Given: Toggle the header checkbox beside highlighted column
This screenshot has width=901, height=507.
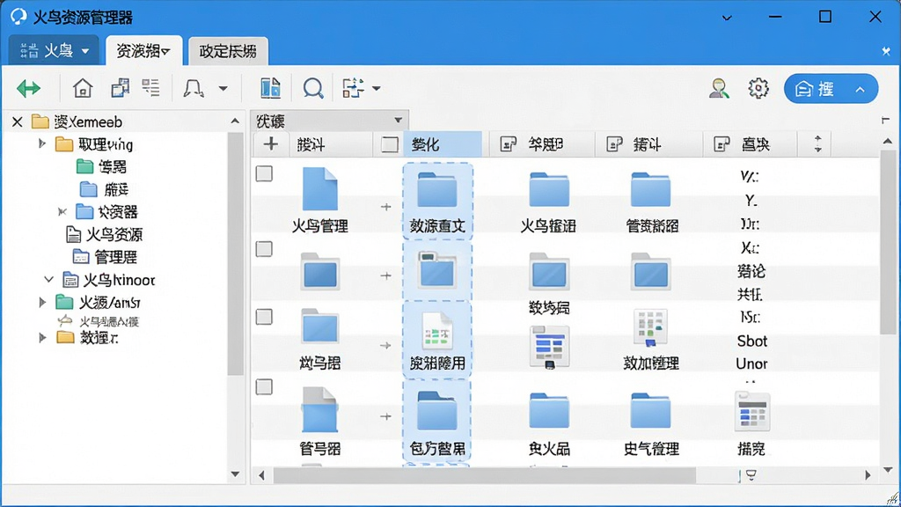Looking at the screenshot, I should [x=390, y=144].
